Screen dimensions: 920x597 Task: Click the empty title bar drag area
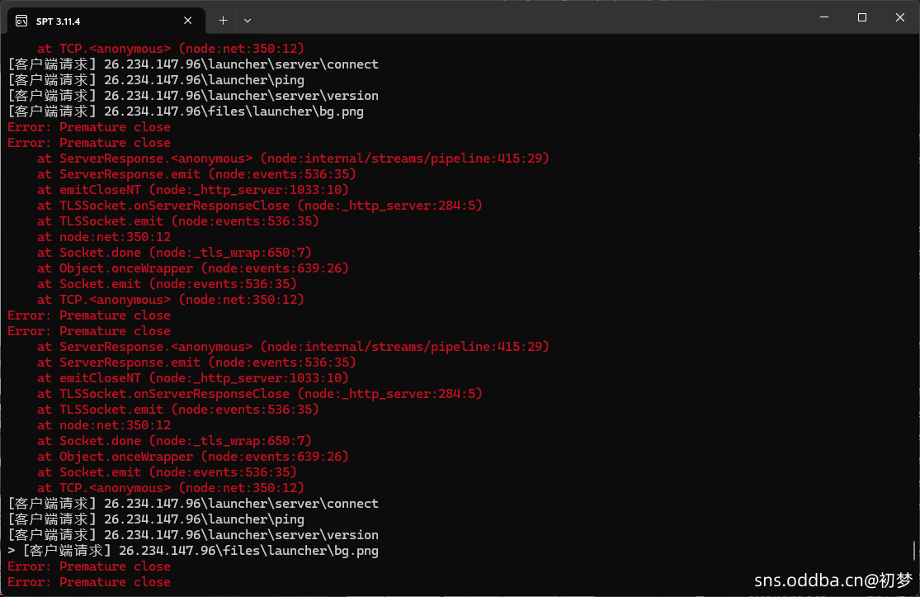(x=536, y=17)
